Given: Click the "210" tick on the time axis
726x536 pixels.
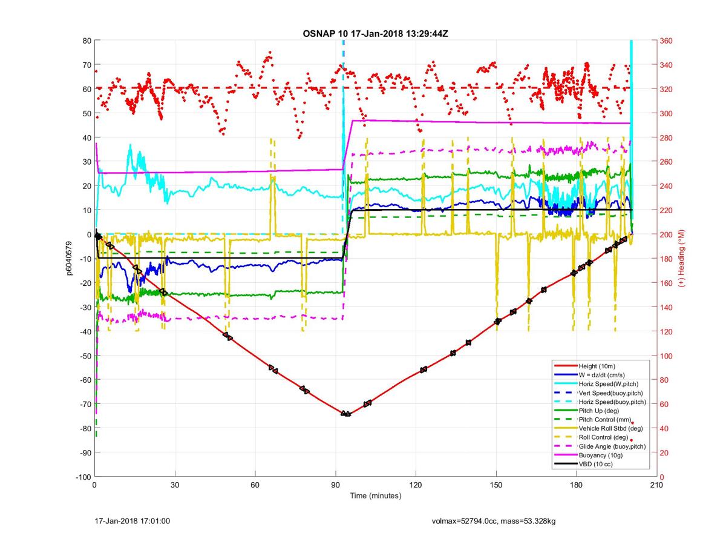Looking at the screenshot, I should click(x=656, y=485).
